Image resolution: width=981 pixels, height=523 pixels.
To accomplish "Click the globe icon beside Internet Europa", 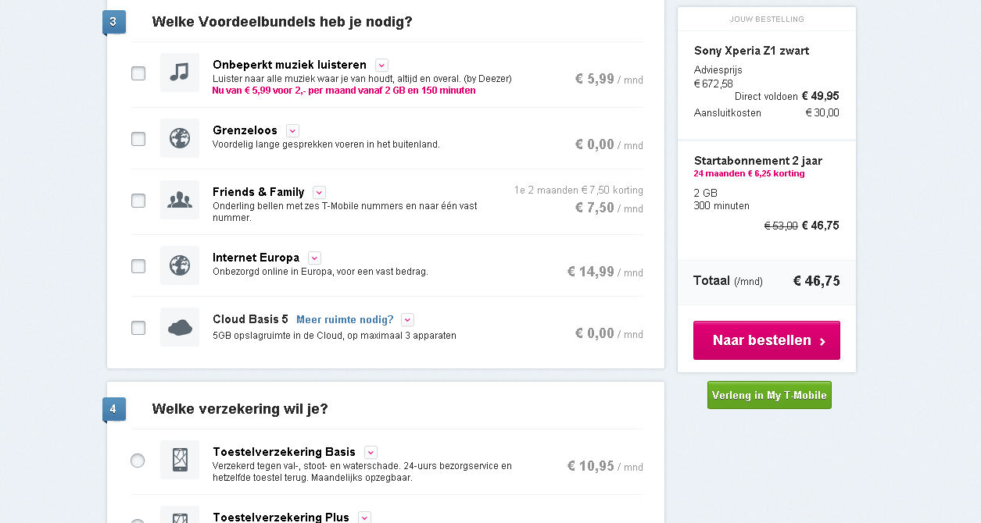I will coord(180,265).
